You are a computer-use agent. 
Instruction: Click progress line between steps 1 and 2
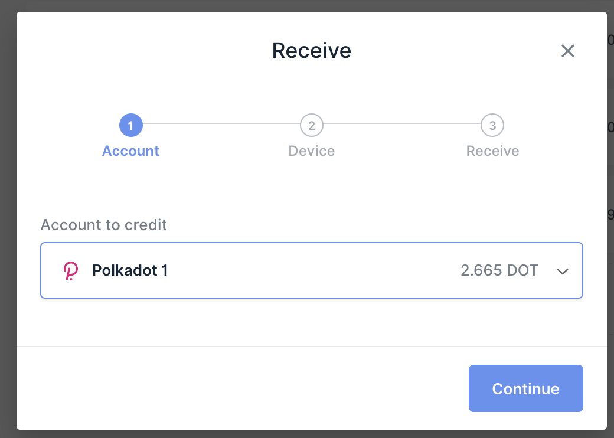221,124
